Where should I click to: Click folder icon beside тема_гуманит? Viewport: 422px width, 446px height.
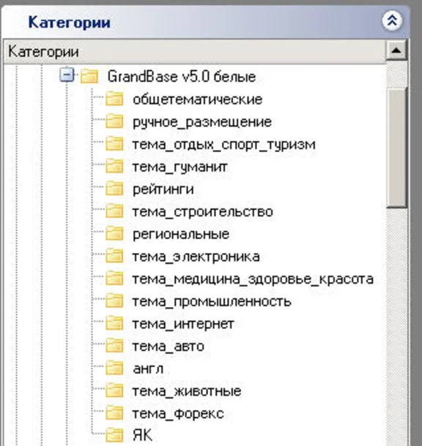click(114, 166)
